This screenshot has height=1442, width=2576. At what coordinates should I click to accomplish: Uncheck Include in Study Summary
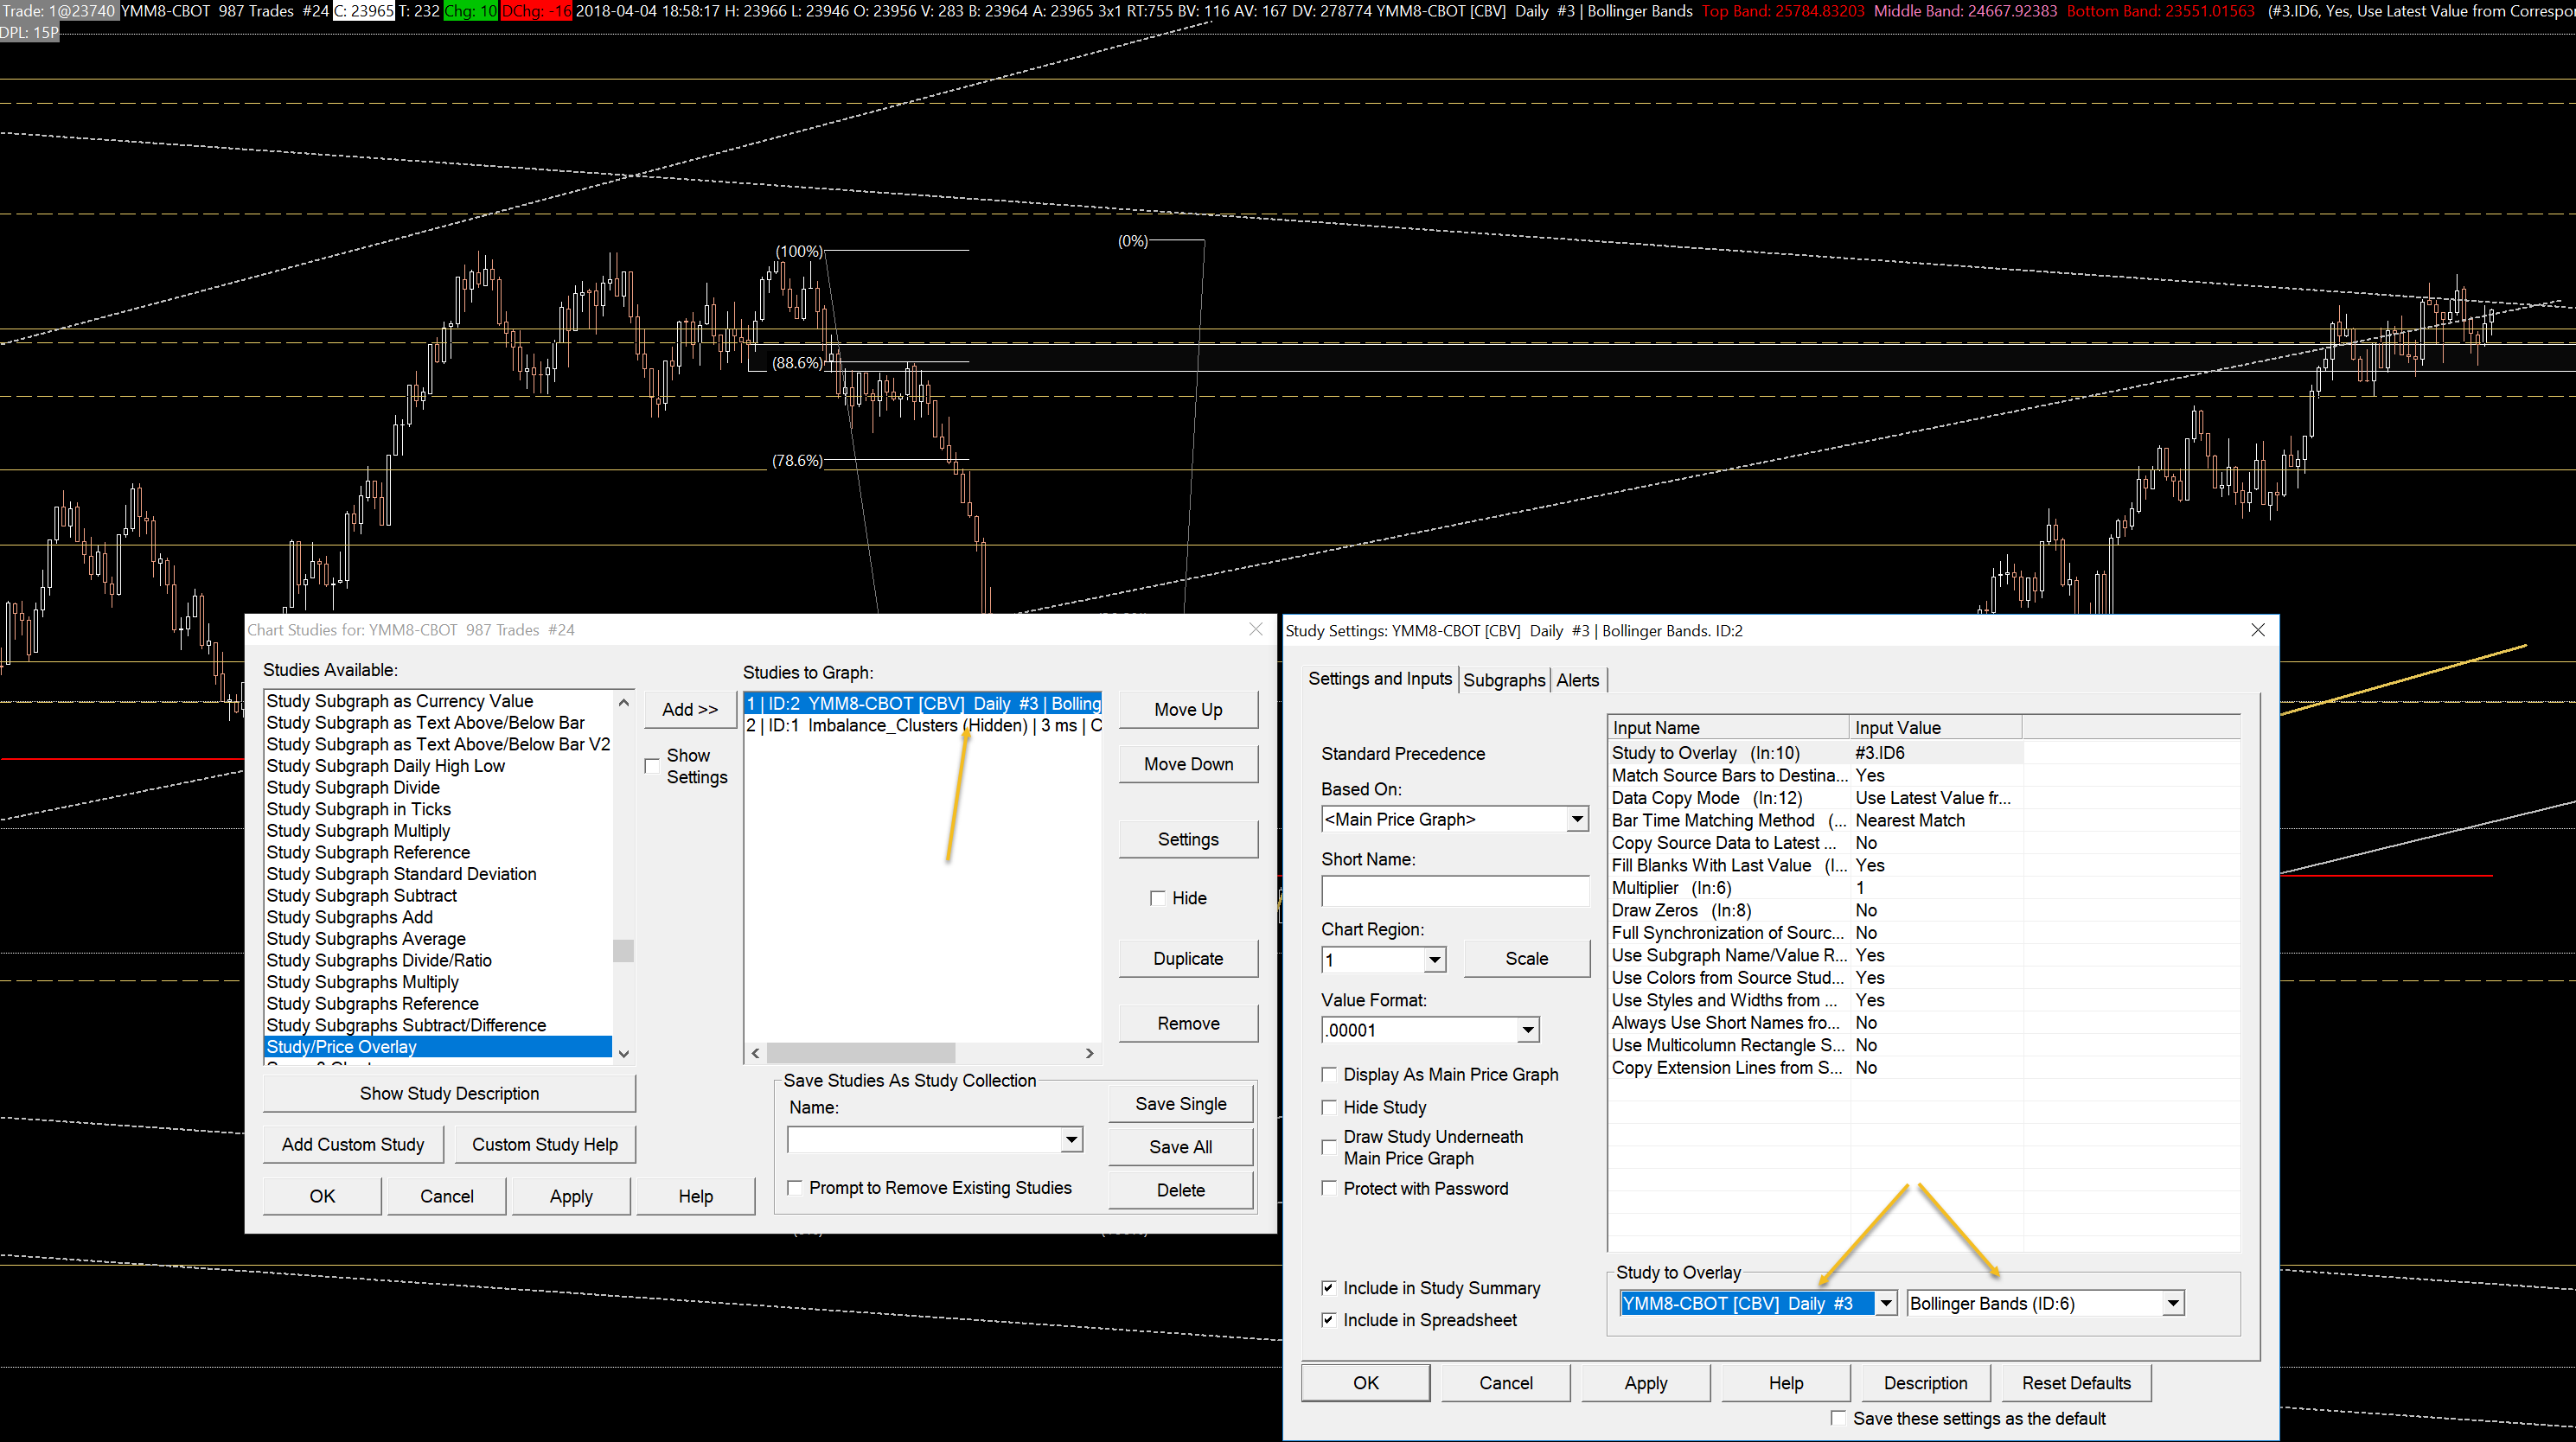pos(1329,1288)
